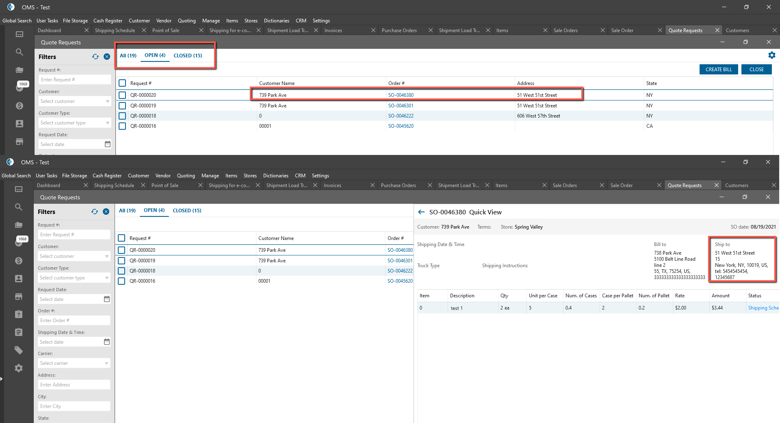The image size is (780, 423).
Task: Open the gray gear icon in the sidebar
Action: click(19, 368)
